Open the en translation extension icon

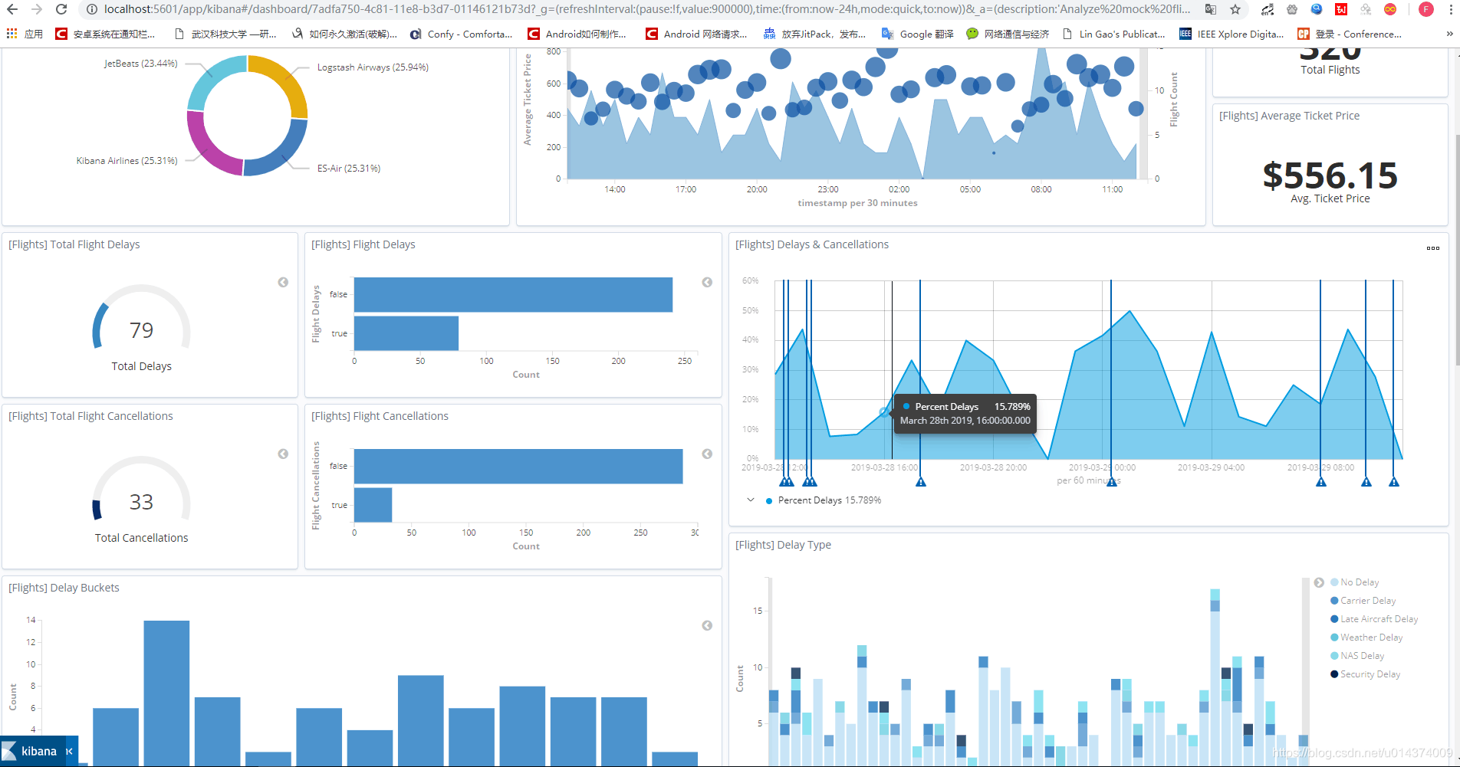[1268, 9]
